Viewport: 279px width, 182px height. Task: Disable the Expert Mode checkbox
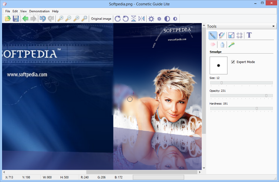tap(233, 62)
